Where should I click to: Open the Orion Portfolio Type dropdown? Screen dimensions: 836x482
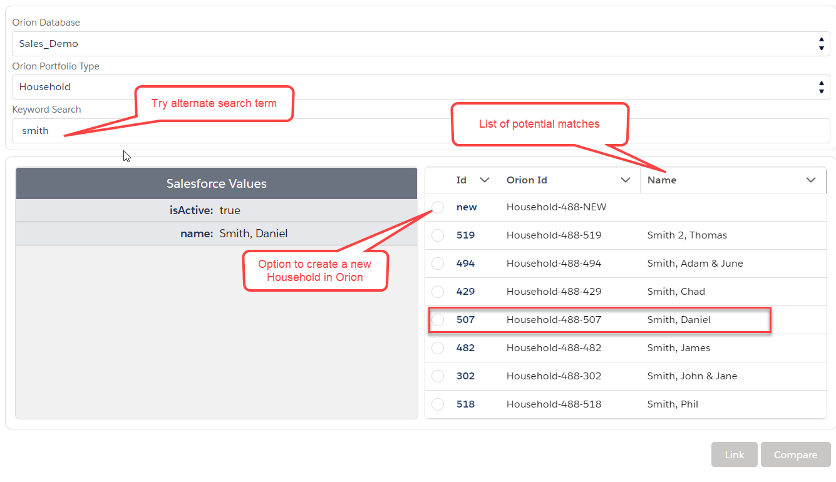pos(421,87)
